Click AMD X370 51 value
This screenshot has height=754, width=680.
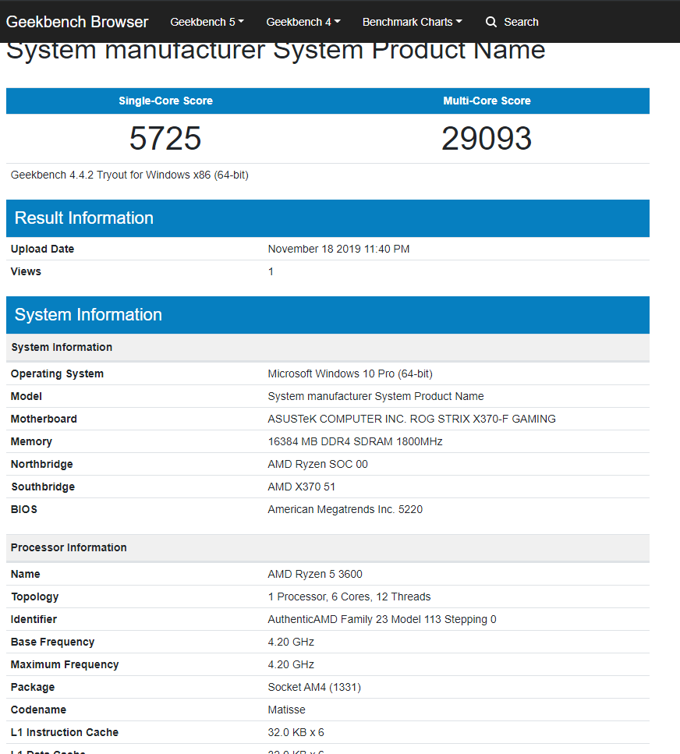coord(302,487)
